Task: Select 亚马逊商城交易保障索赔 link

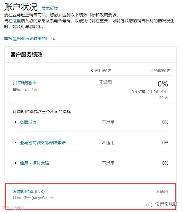Action: [x=43, y=143]
